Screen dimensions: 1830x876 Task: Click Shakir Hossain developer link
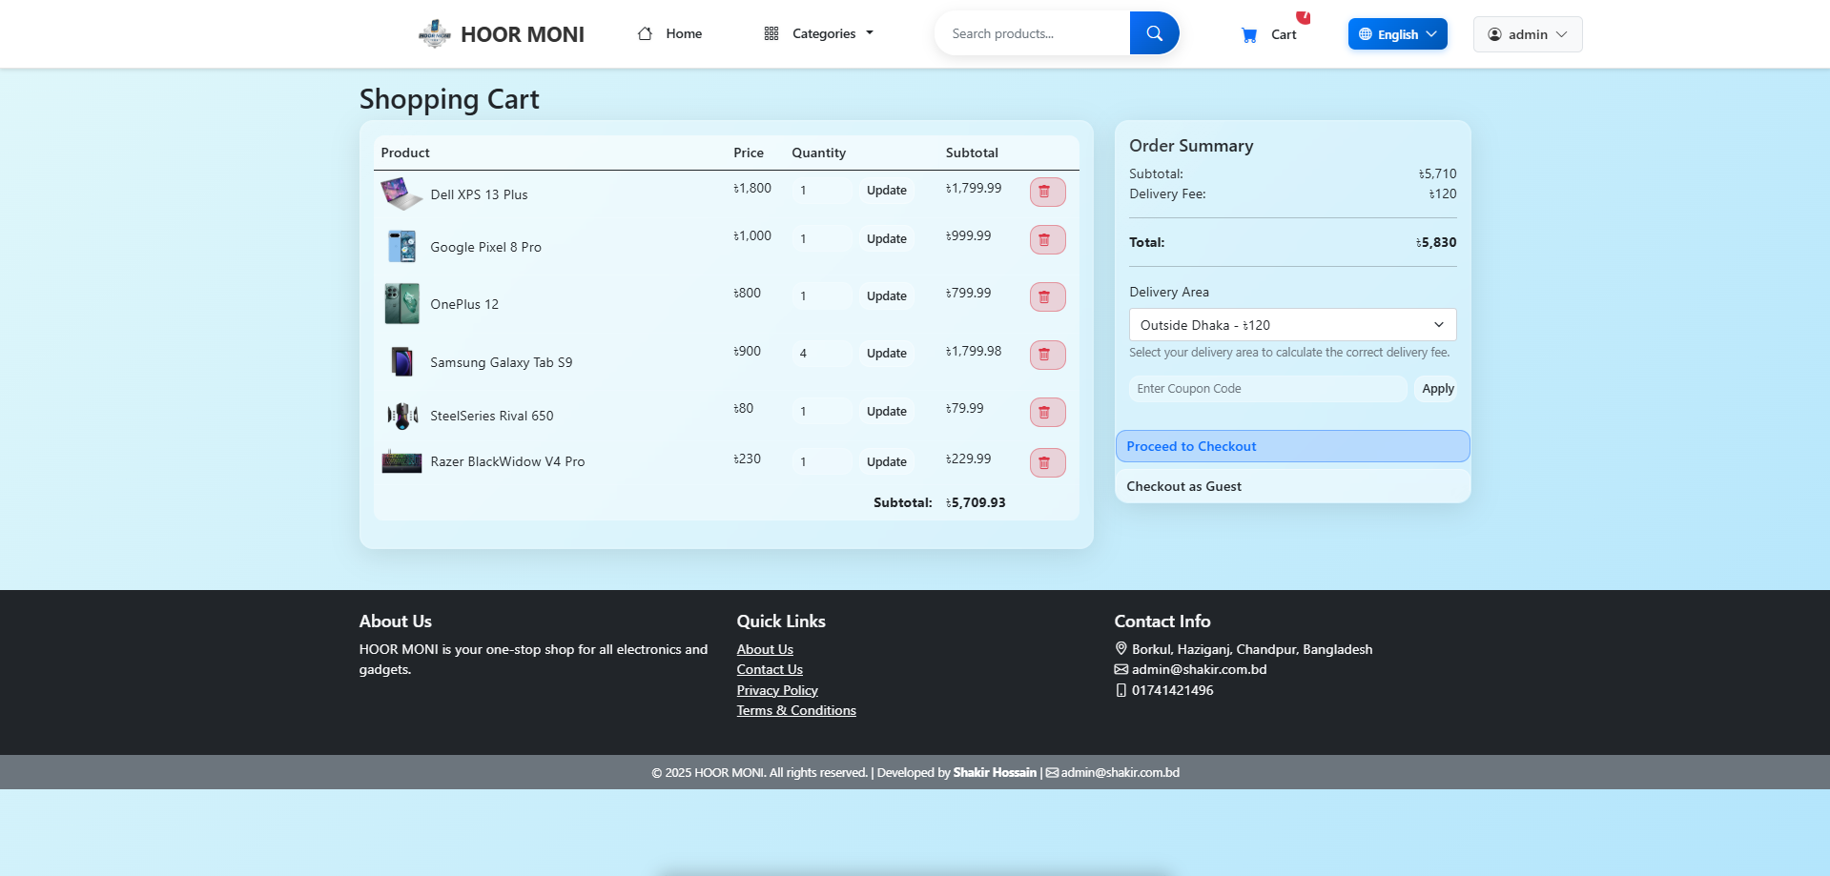(995, 772)
